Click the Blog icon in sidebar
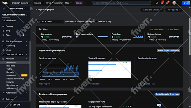 click(3, 31)
